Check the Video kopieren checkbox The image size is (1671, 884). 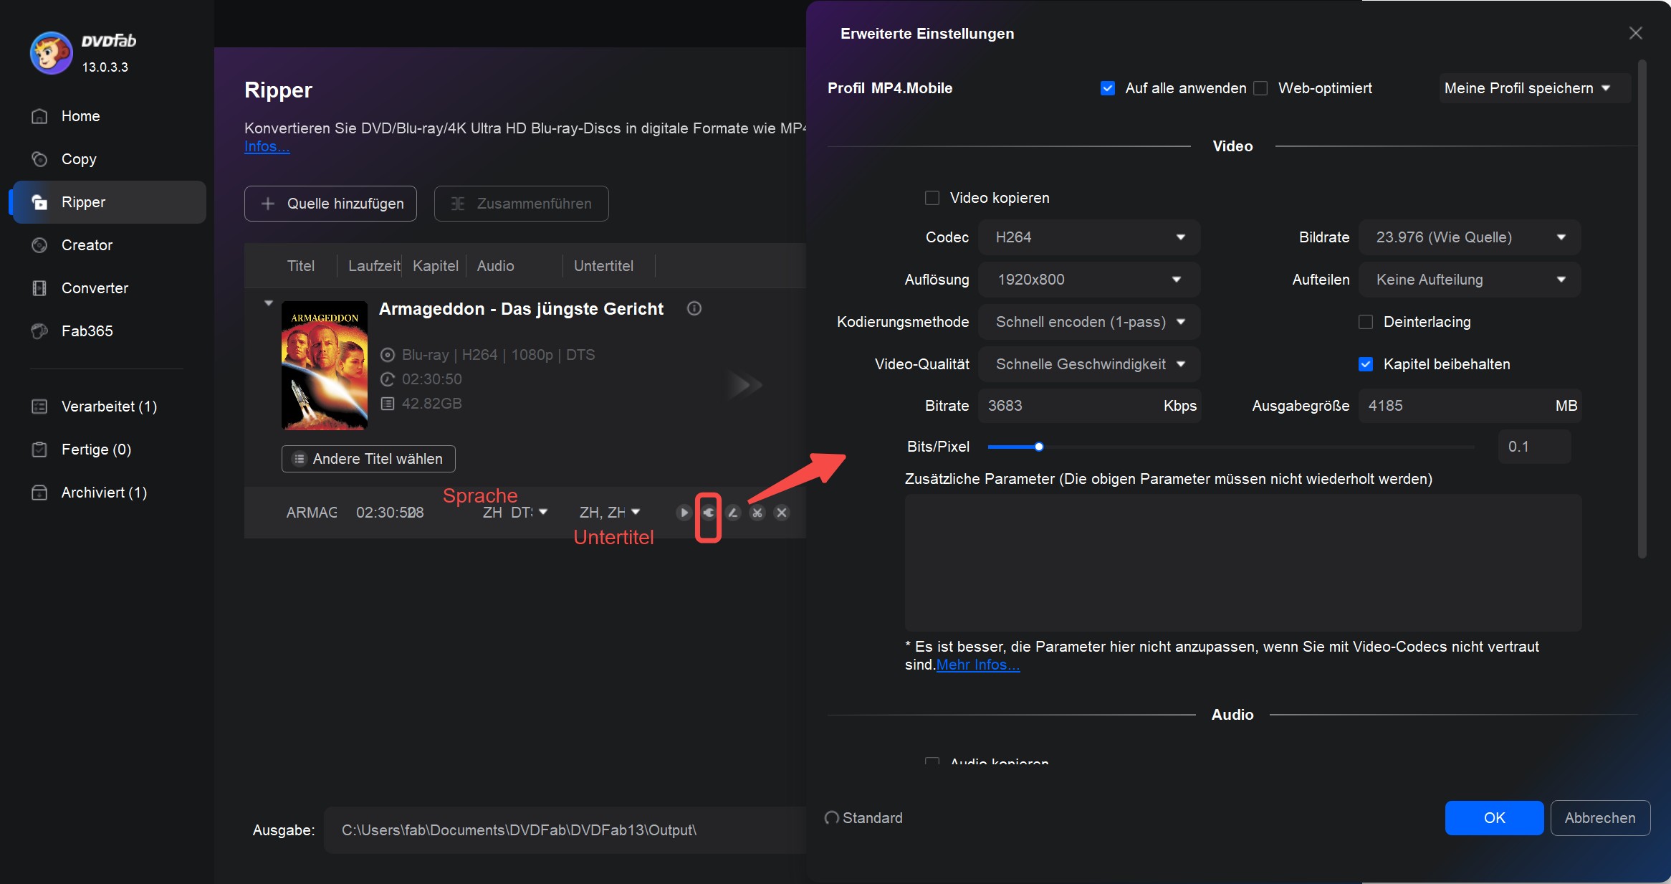(x=932, y=198)
